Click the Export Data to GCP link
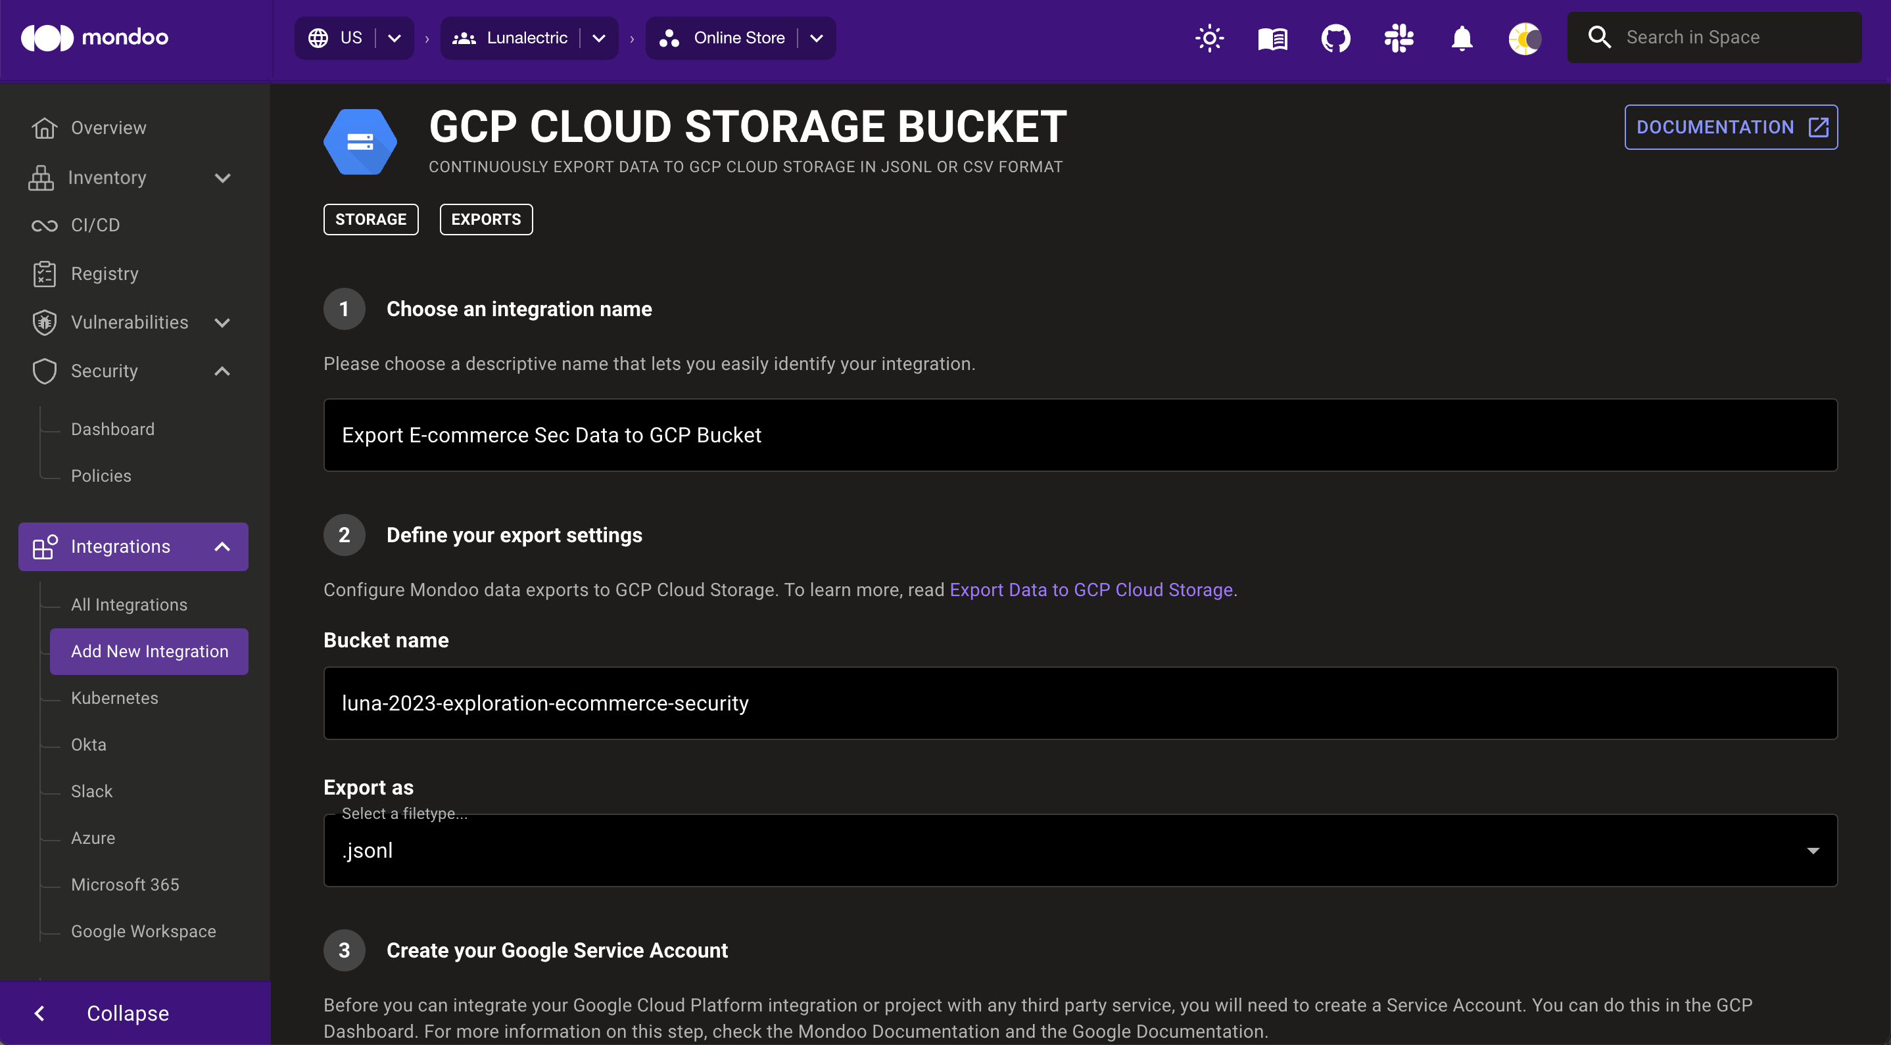Screen dimensions: 1891x1045 [1090, 590]
